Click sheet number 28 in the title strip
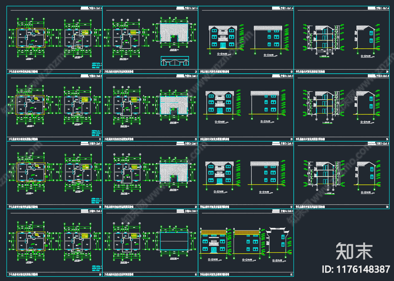The width and height of the screenshot is (394, 281). (387, 207)
